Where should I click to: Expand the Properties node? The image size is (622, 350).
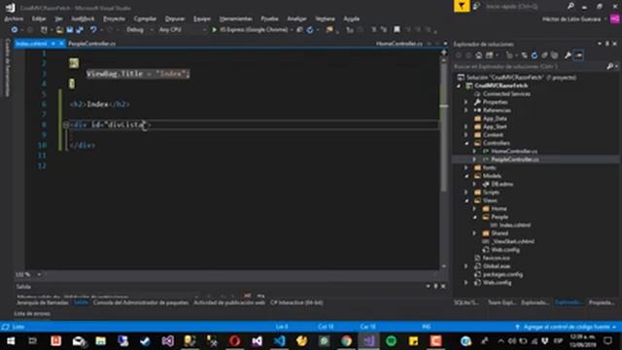click(466, 102)
